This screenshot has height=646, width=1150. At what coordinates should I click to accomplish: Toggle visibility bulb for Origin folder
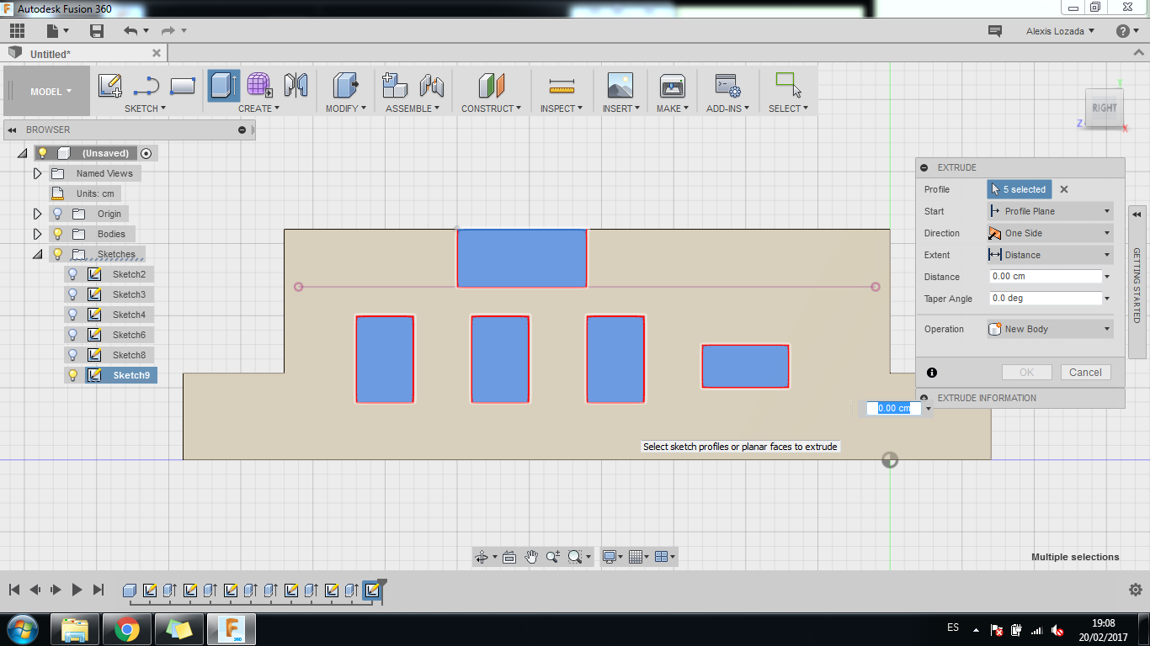pos(57,214)
